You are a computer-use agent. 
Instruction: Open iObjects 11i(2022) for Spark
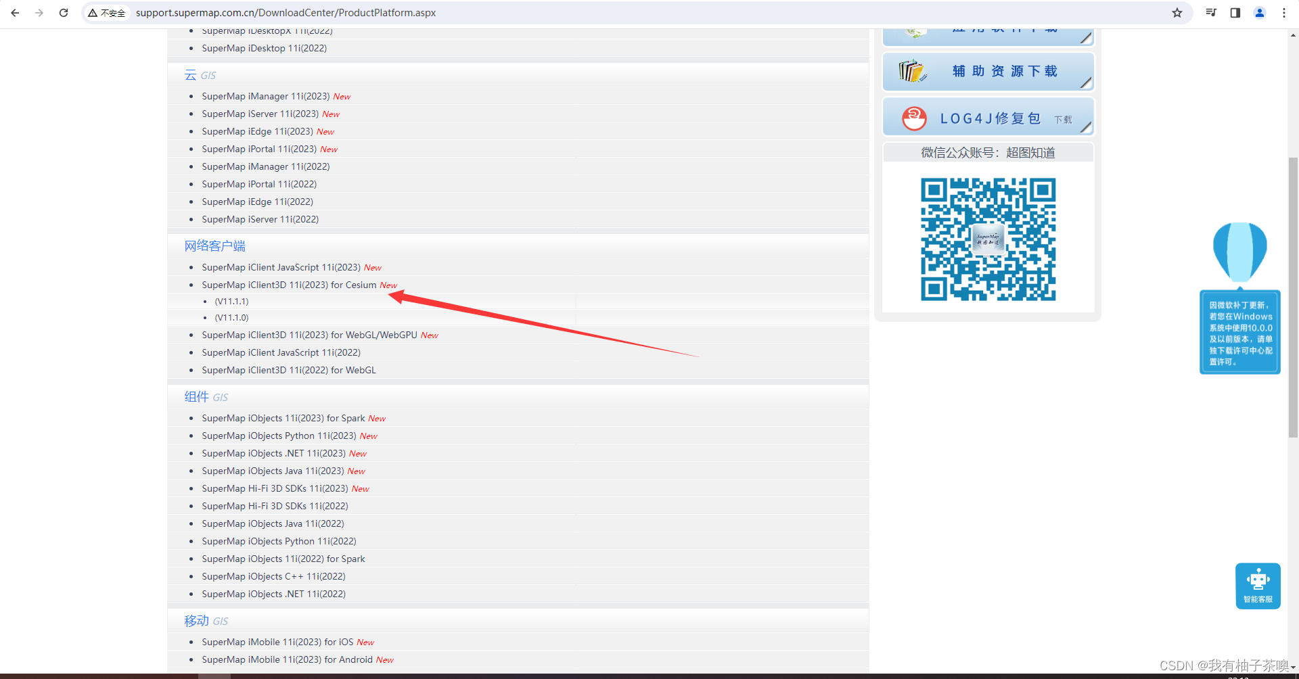(283, 559)
